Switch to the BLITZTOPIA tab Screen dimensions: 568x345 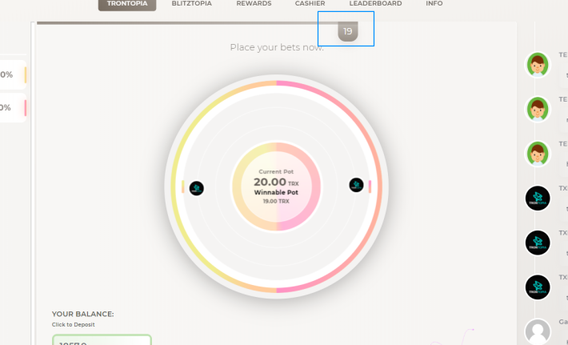(192, 4)
